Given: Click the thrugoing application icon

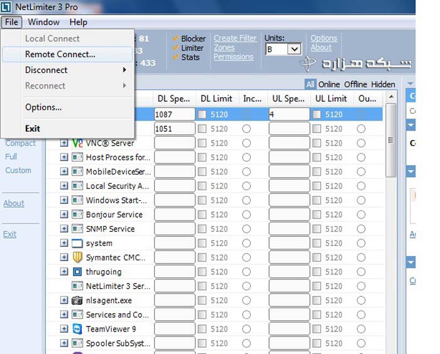Looking at the screenshot, I should (77, 272).
